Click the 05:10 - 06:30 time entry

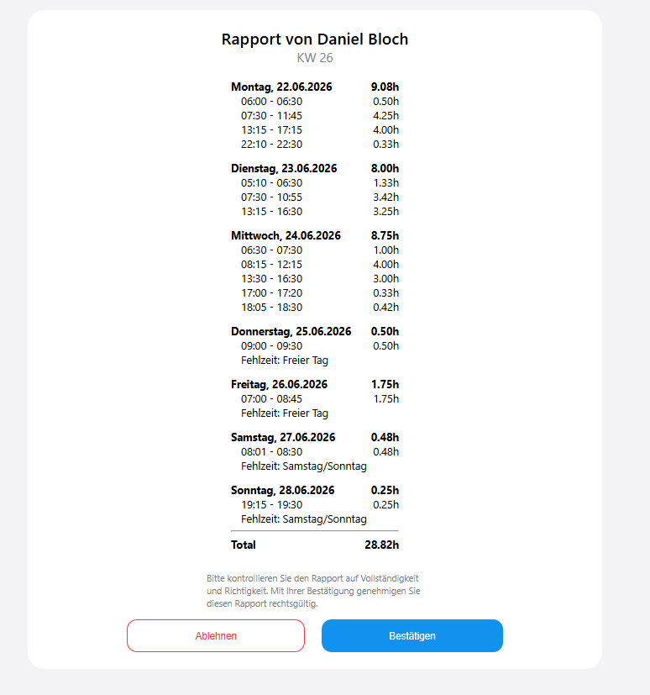[271, 183]
